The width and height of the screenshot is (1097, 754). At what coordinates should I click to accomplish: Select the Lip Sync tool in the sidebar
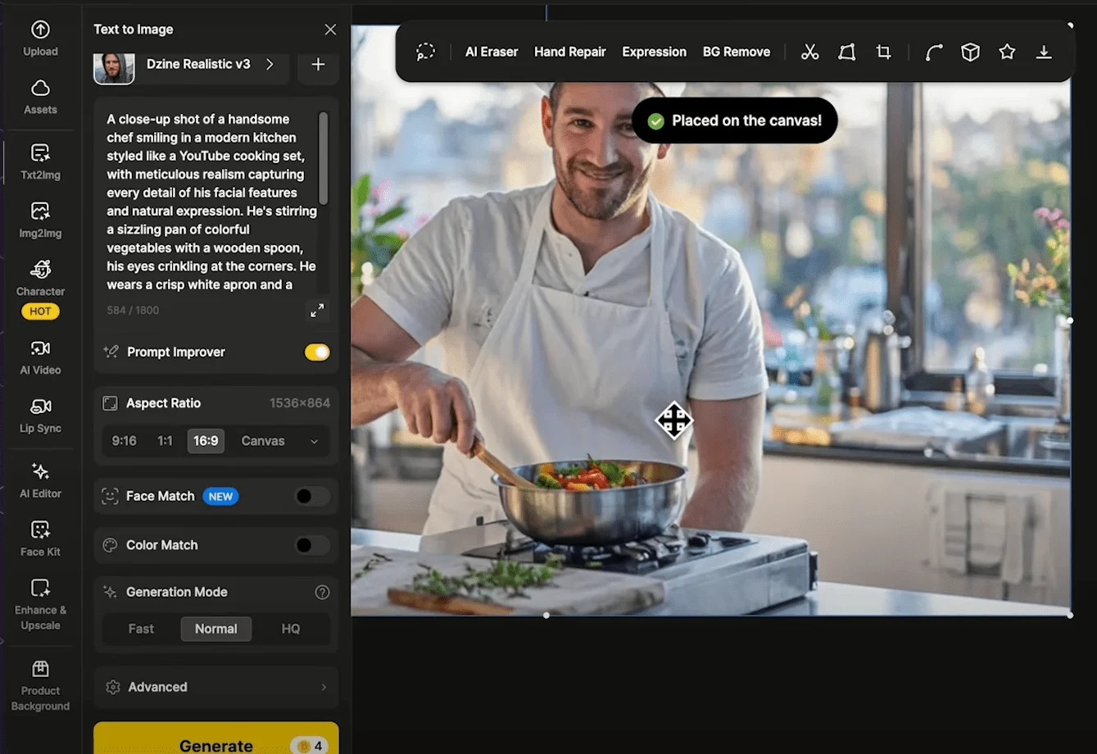39,416
